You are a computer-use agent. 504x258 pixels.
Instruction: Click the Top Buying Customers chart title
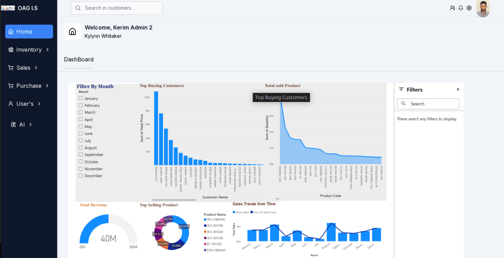162,86
